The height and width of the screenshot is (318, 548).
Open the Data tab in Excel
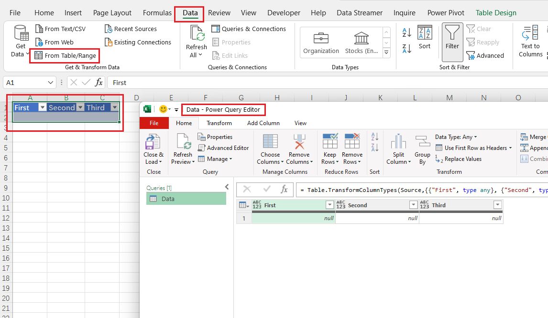[x=190, y=13]
